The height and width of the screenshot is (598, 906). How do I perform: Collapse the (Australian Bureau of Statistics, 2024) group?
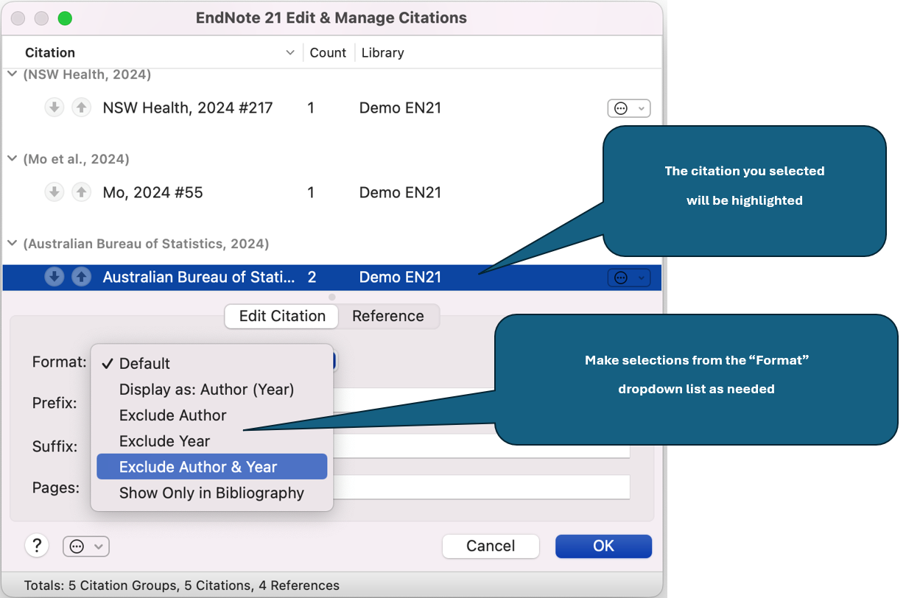13,243
